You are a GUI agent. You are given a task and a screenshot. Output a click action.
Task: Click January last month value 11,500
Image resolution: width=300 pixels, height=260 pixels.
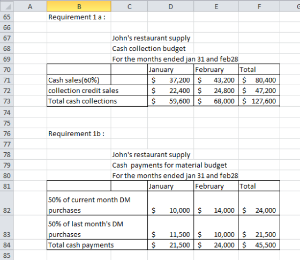click(x=171, y=227)
